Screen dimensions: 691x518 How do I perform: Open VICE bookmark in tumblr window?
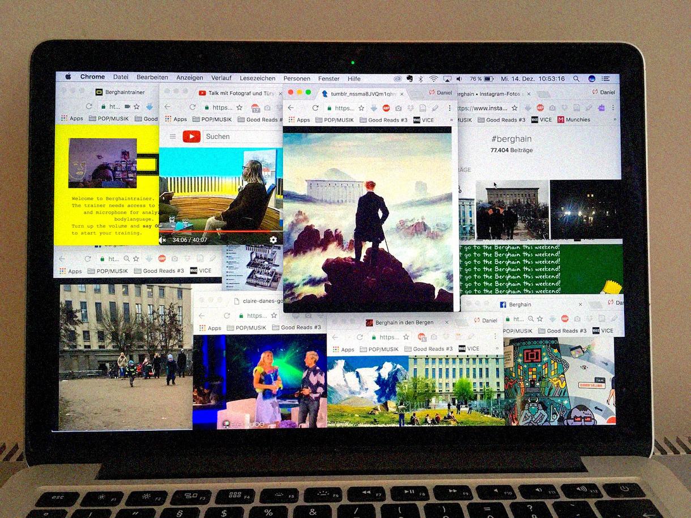click(x=424, y=120)
